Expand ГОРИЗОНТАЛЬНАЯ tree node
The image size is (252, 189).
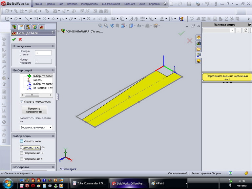(x=58, y=31)
